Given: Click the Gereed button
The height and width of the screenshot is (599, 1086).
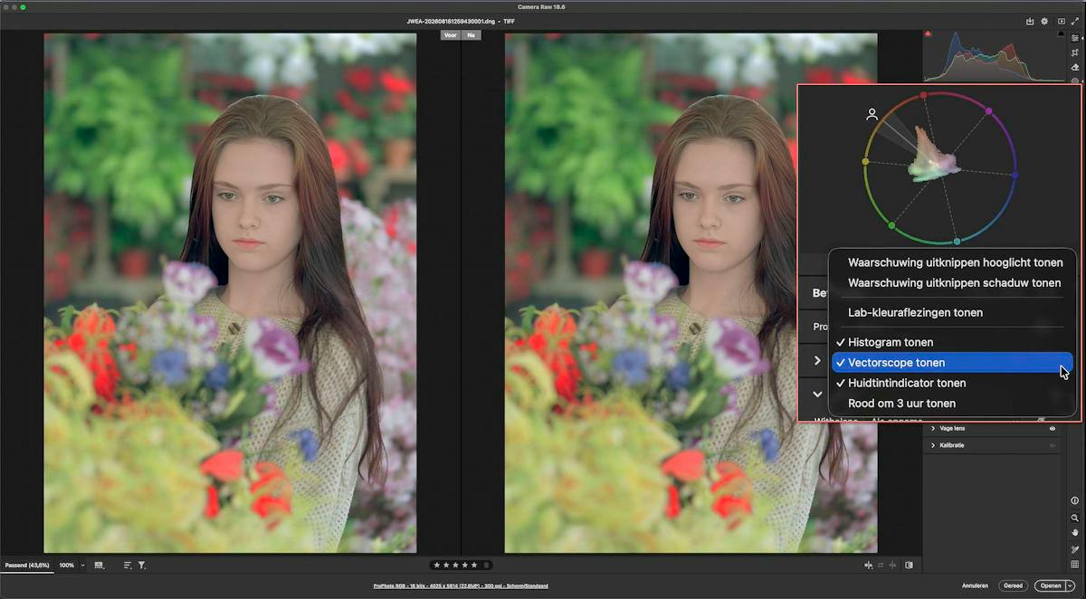Looking at the screenshot, I should click(1013, 585).
